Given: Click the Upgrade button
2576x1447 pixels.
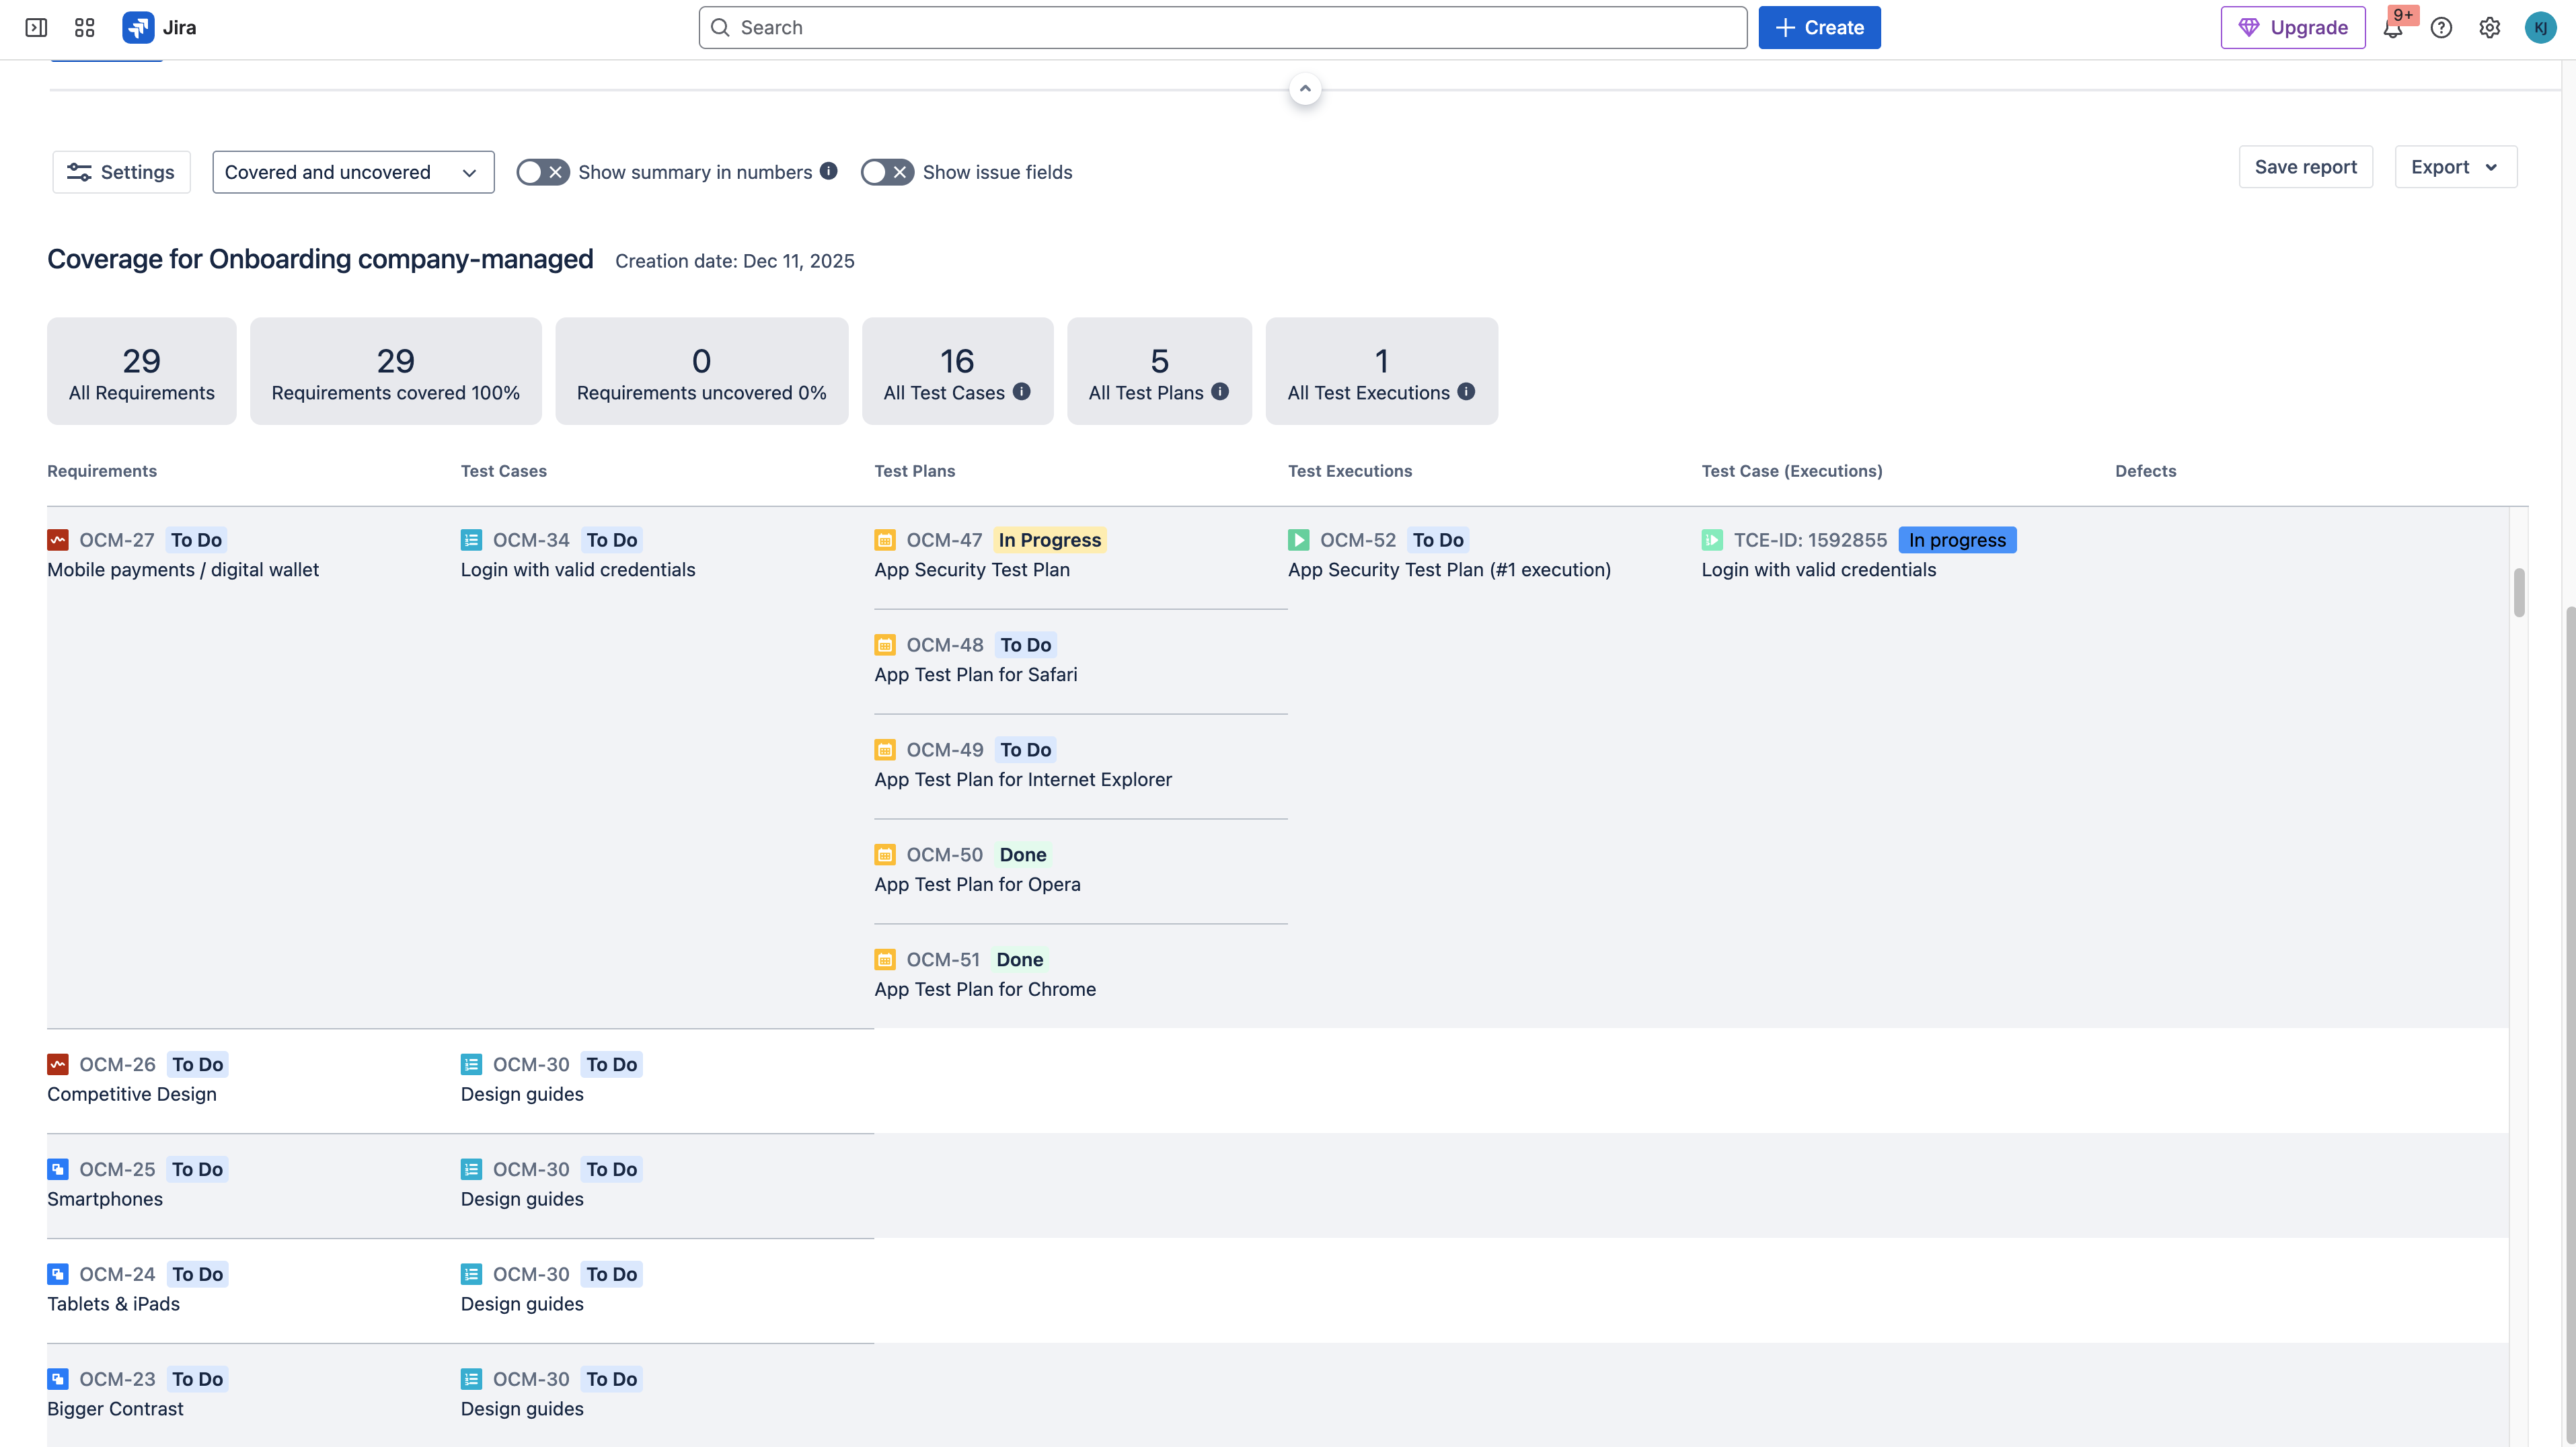Looking at the screenshot, I should (2293, 28).
